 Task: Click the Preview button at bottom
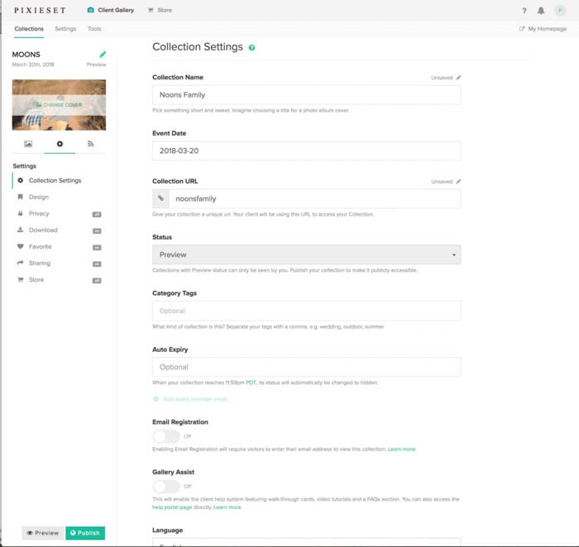[43, 533]
